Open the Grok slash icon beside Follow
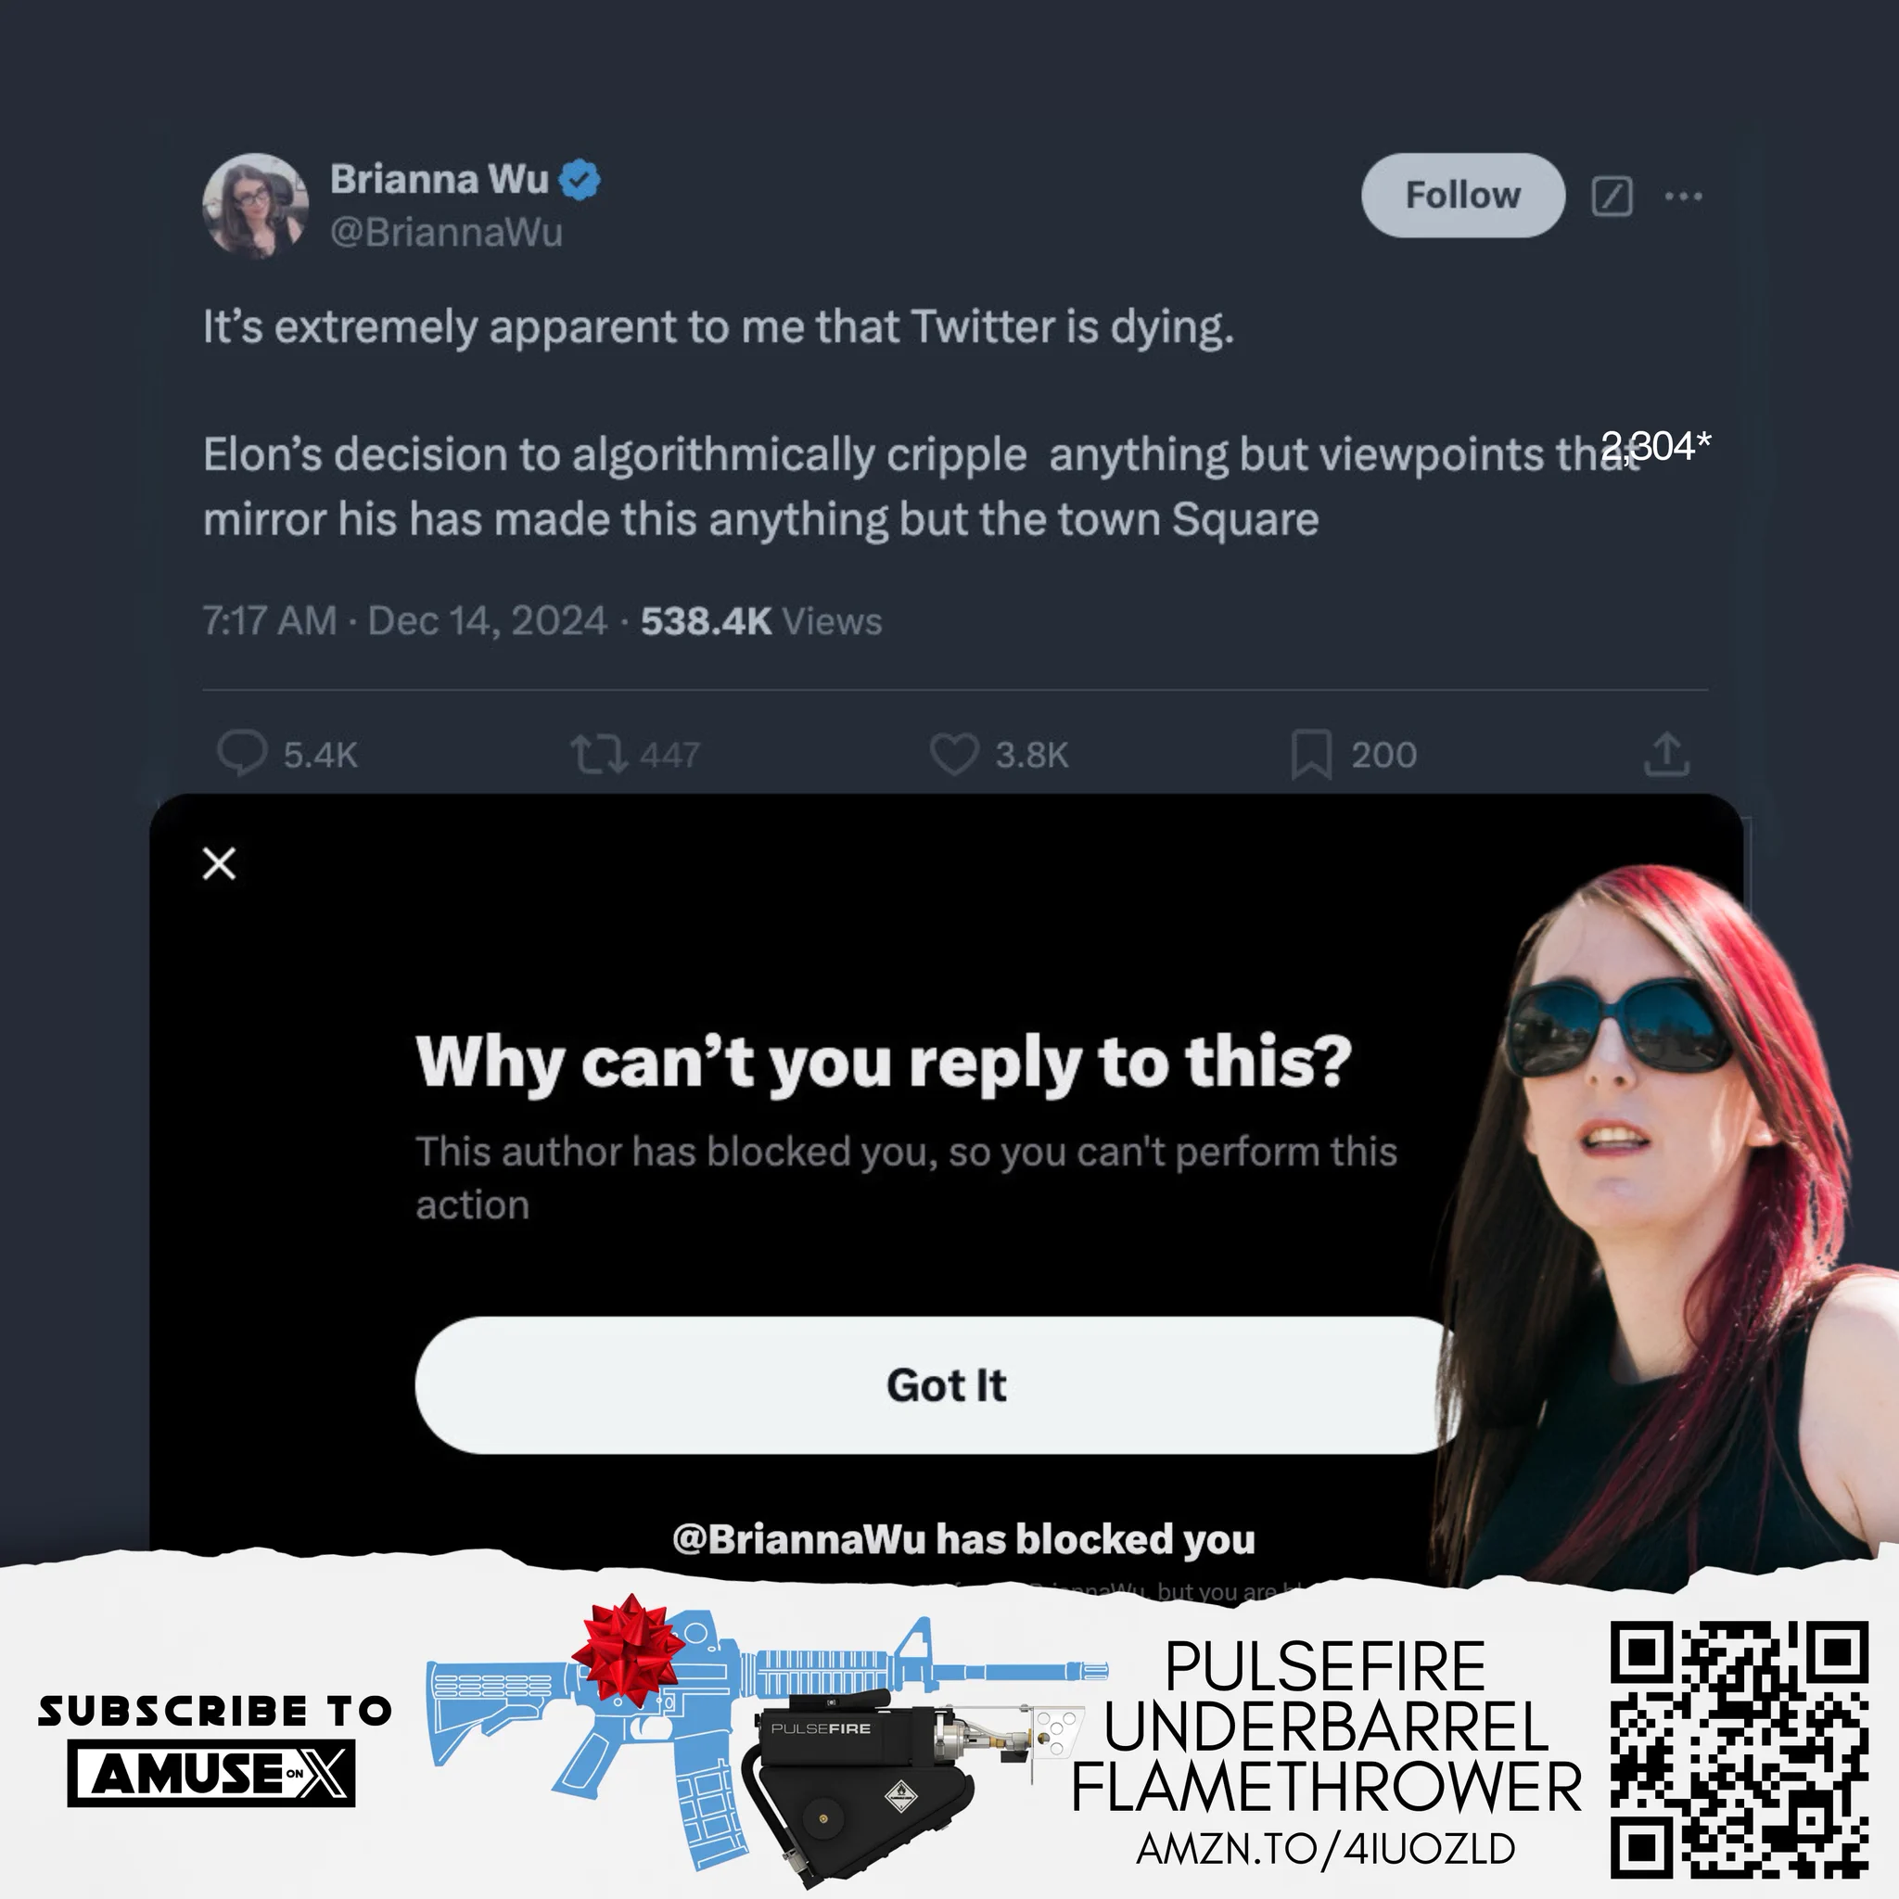The width and height of the screenshot is (1899, 1899). click(x=1612, y=196)
